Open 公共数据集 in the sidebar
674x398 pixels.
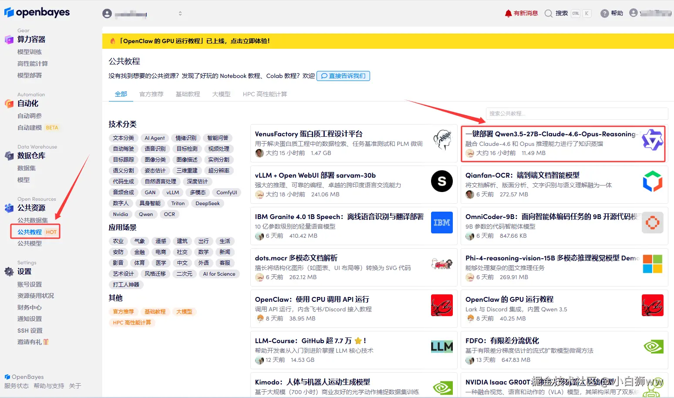33,220
